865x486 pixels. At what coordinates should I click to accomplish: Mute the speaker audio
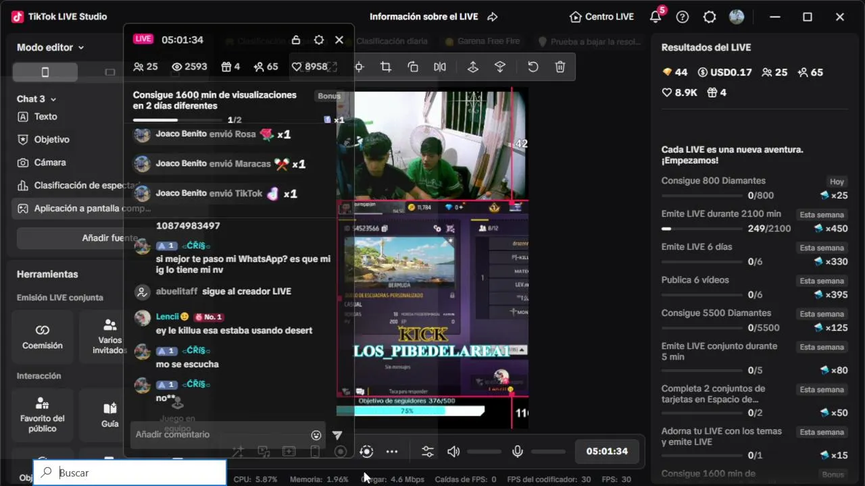[x=453, y=452]
